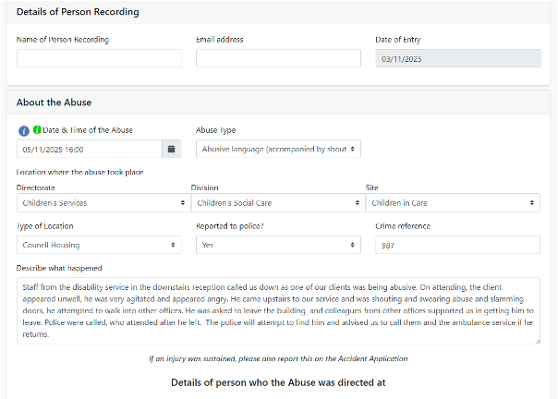
Task: Open the Abuse Type dropdown
Action: click(278, 149)
